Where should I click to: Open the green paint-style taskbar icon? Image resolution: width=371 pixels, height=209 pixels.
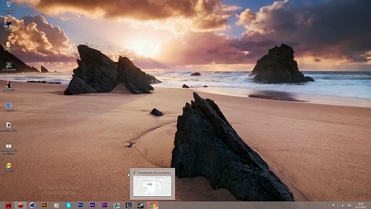pos(117,205)
